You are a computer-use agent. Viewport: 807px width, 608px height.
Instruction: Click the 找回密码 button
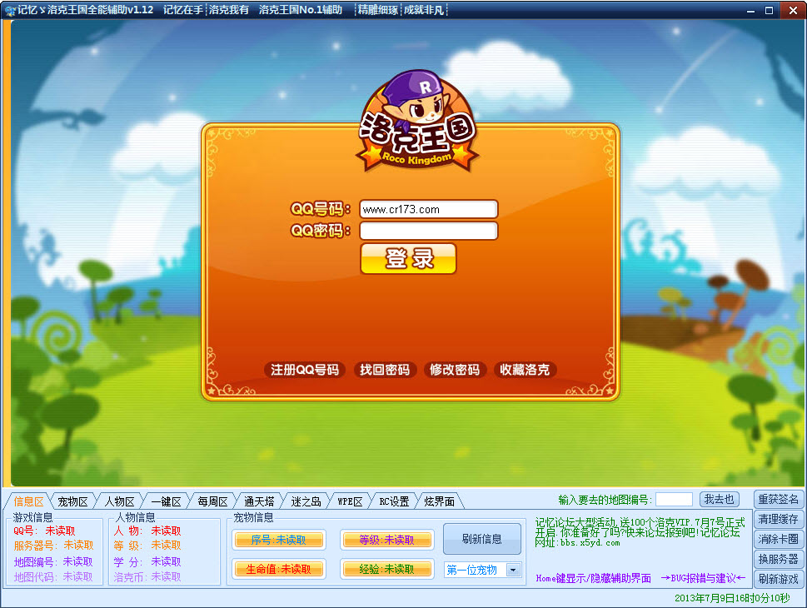(385, 370)
